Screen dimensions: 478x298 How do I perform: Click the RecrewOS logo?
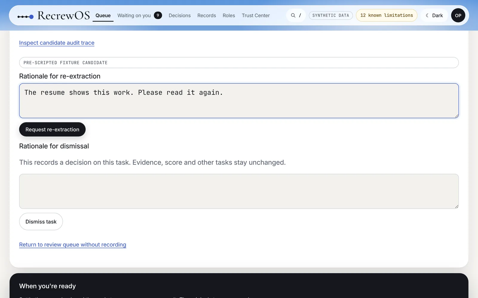click(x=53, y=15)
